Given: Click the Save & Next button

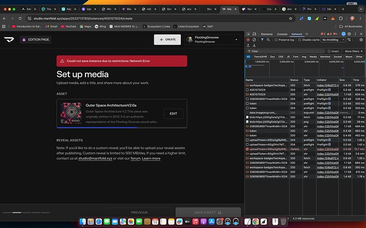Looking at the screenshot, I should [208, 213].
